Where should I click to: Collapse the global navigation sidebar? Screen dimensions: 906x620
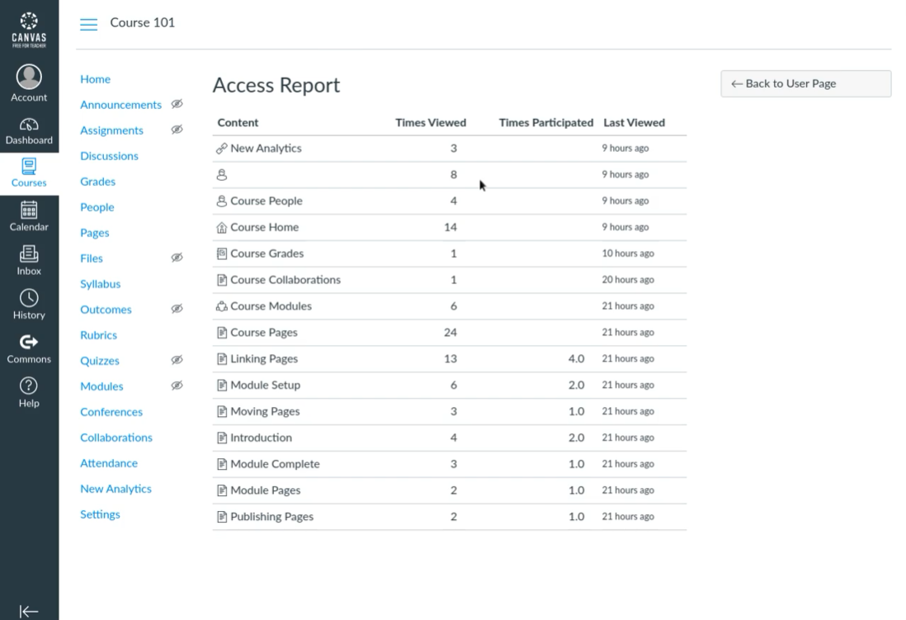(x=29, y=611)
